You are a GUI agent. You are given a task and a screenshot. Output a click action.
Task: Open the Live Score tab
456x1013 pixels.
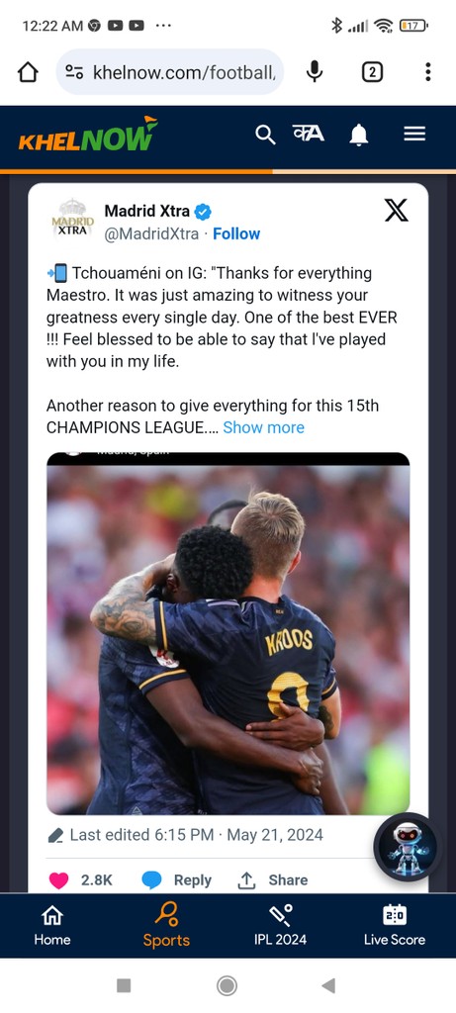pyautogui.click(x=394, y=926)
